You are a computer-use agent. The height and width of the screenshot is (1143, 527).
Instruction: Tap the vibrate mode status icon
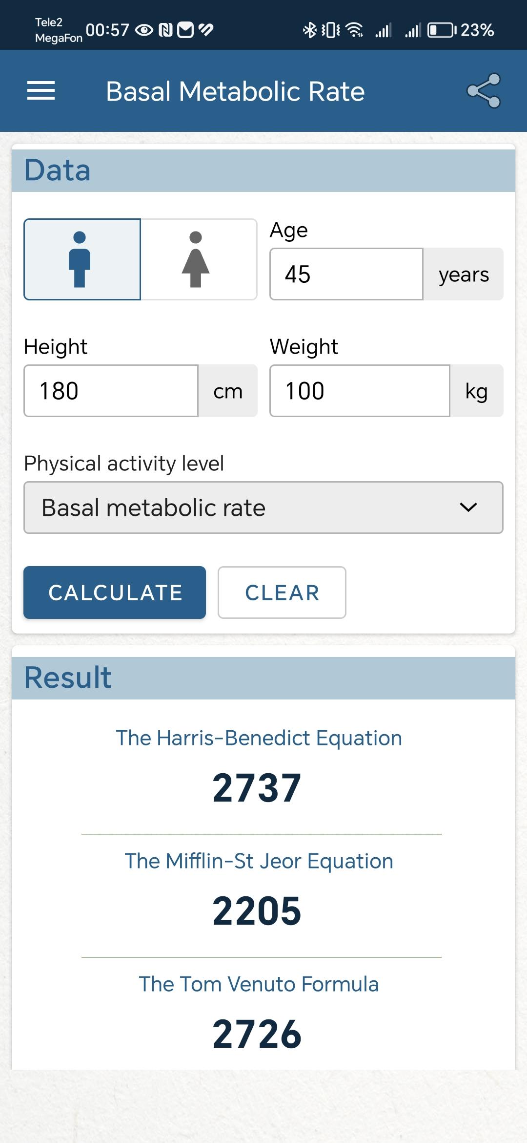click(x=331, y=30)
